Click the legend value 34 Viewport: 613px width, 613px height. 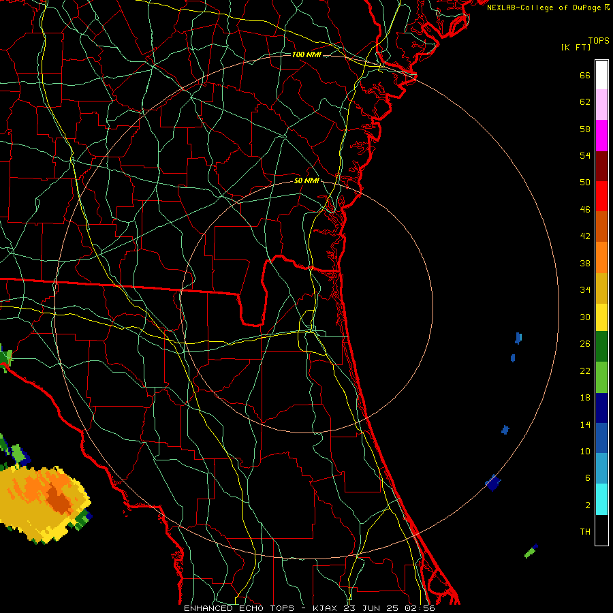(x=585, y=290)
